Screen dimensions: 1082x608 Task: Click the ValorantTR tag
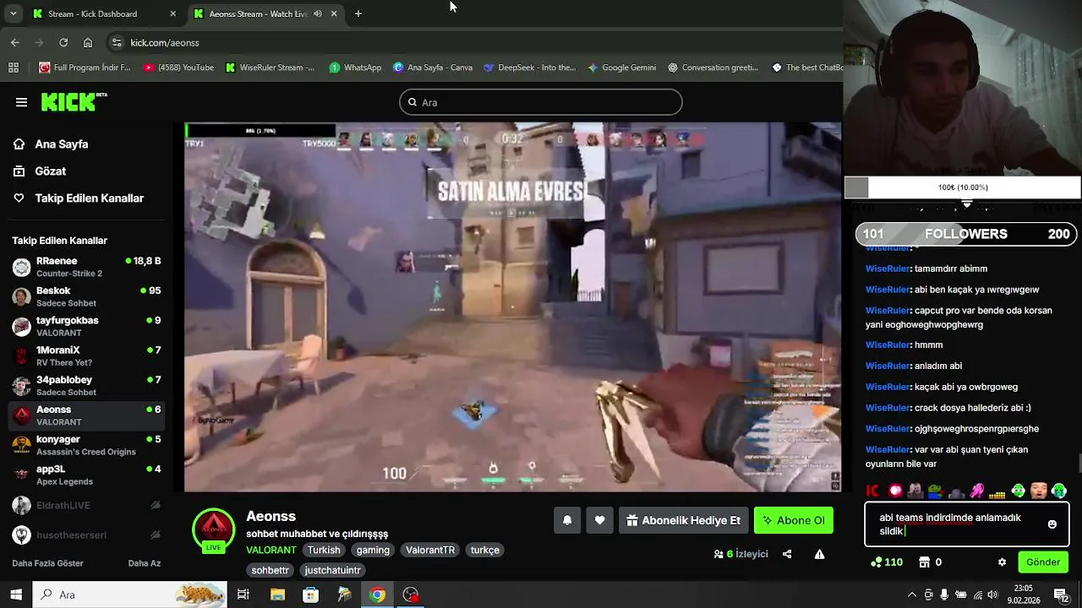(x=430, y=550)
